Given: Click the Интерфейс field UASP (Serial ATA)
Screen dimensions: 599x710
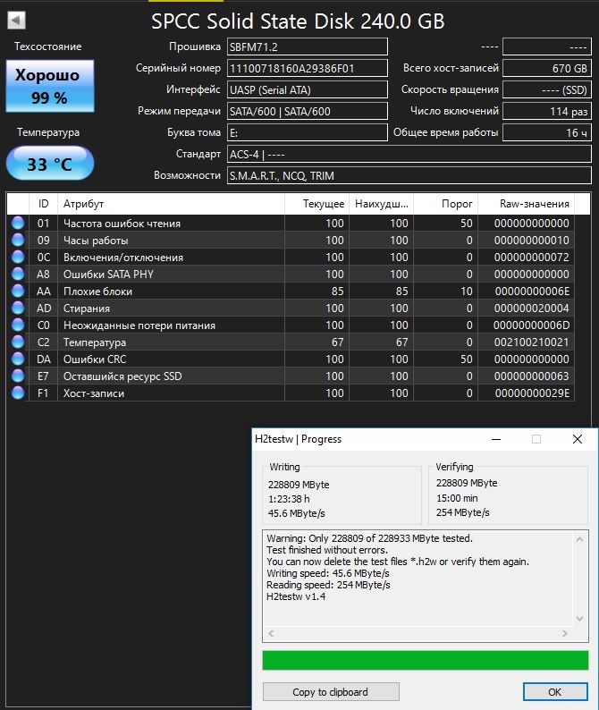Looking at the screenshot, I should pyautogui.click(x=308, y=89).
